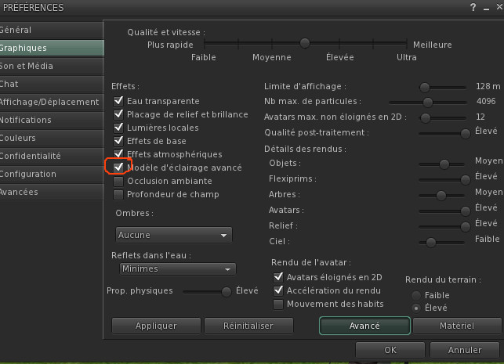This screenshot has width=504, height=364.
Task: Click Avatars max. non éloignés slider
Action: (443, 117)
